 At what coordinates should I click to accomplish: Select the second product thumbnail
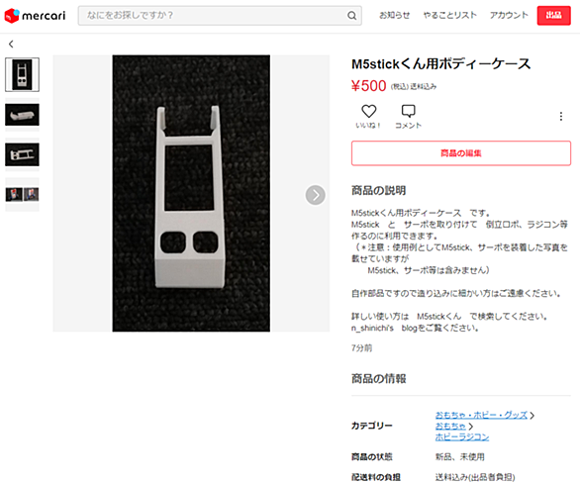click(22, 115)
